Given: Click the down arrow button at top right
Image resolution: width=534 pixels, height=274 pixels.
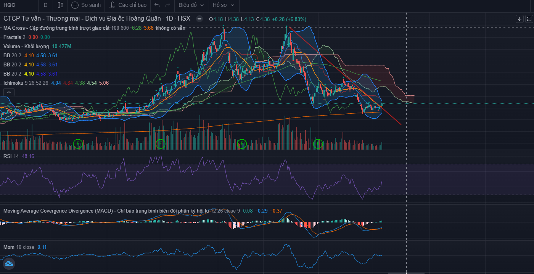Looking at the screenshot, I should (520, 19).
